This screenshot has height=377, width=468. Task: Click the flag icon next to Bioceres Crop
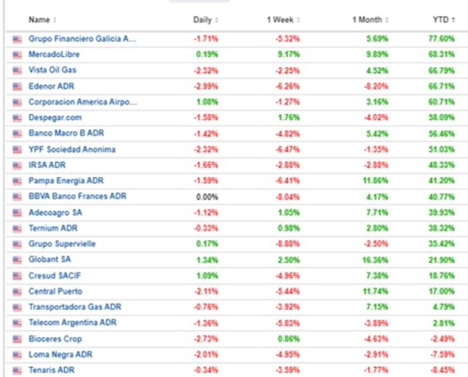click(16, 339)
